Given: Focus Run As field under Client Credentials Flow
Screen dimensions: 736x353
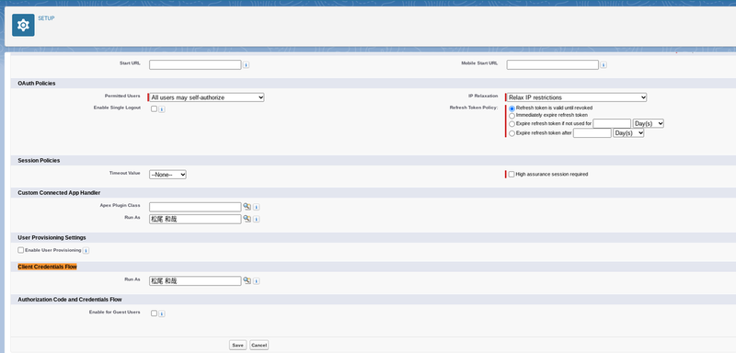Looking at the screenshot, I should (195, 280).
